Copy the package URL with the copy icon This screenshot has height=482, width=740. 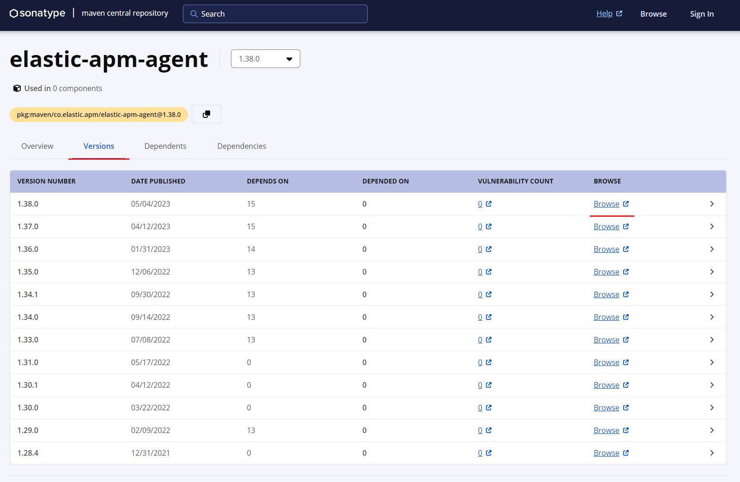(206, 114)
